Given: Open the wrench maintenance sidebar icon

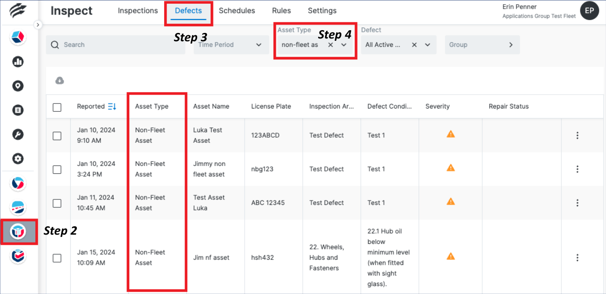Looking at the screenshot, I should coord(18,134).
